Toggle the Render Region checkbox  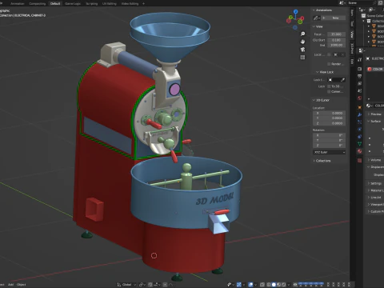coord(329,64)
